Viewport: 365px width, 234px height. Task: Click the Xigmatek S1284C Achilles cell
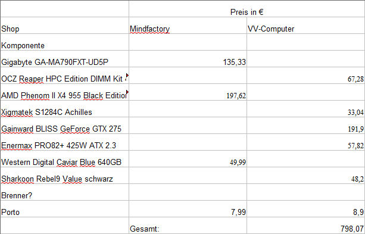point(64,109)
